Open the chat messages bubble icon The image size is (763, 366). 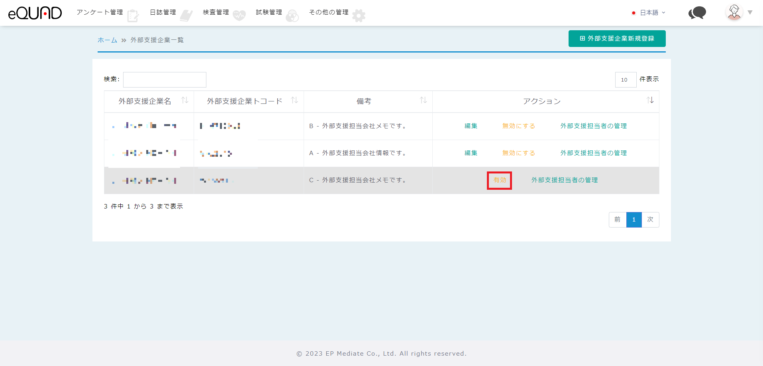697,13
